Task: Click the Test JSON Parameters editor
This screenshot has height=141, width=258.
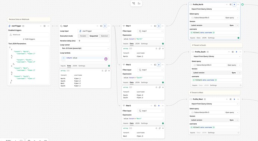Action: [29, 65]
